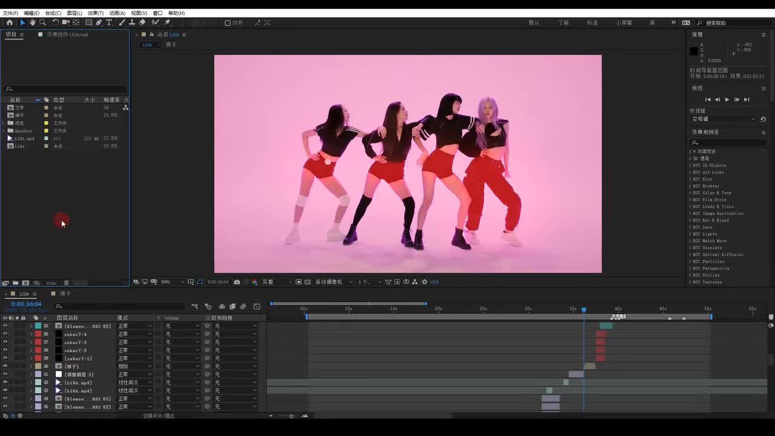
Task: Toggle visibility of layer 30 裤子
Action: 5,366
